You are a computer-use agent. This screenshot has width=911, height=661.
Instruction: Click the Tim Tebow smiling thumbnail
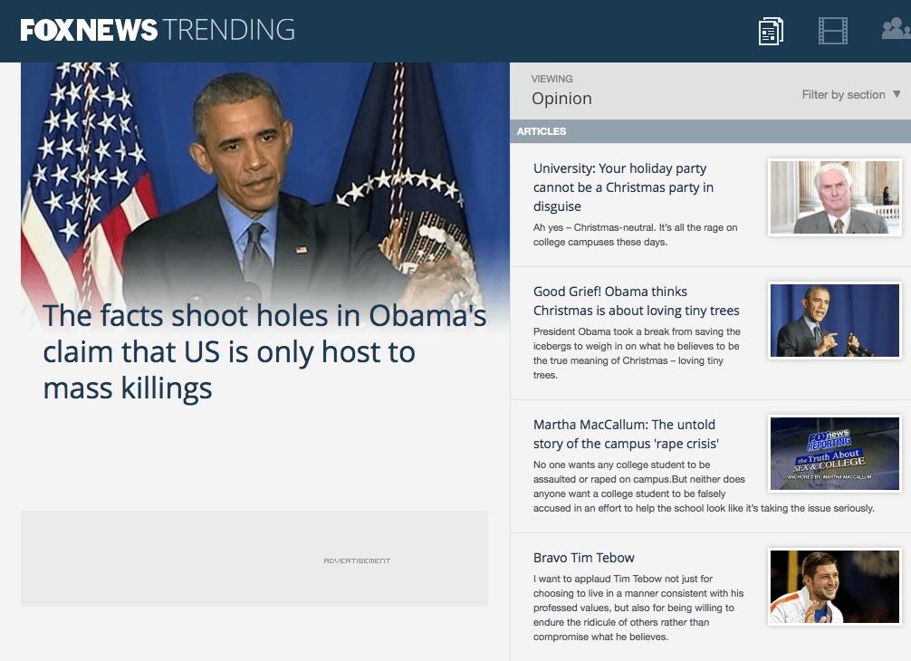click(834, 586)
